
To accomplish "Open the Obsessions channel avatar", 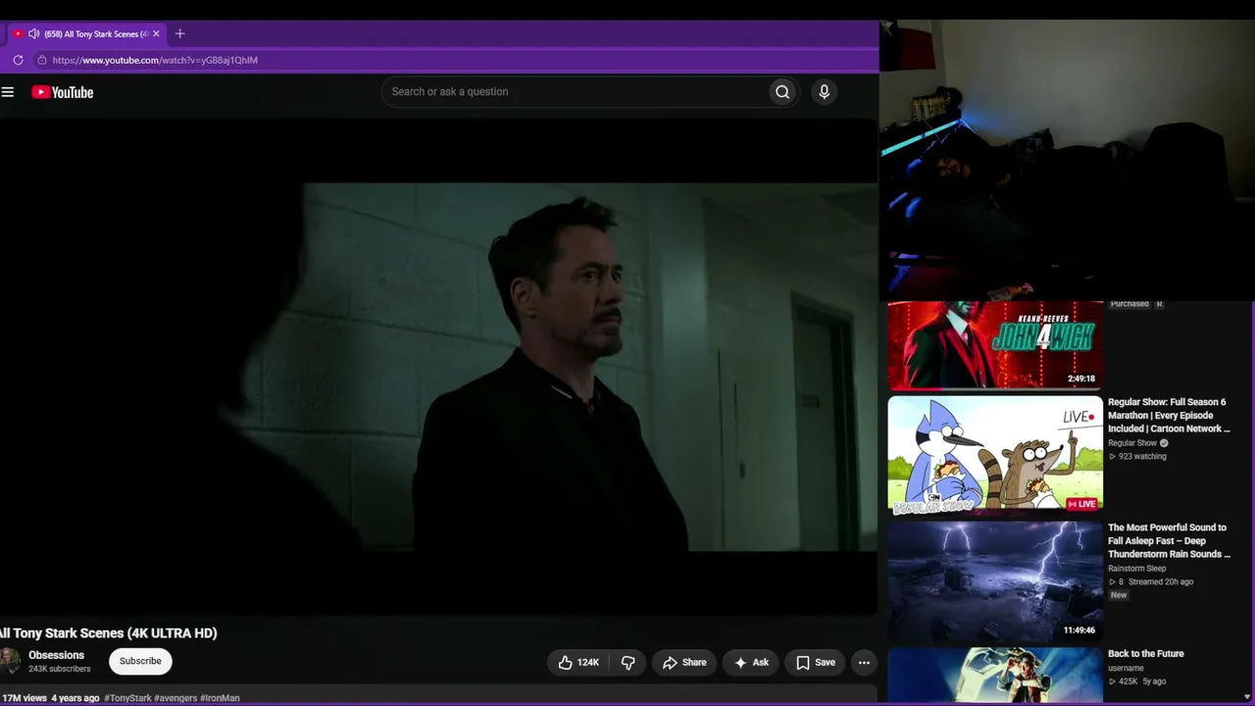I will [10, 661].
